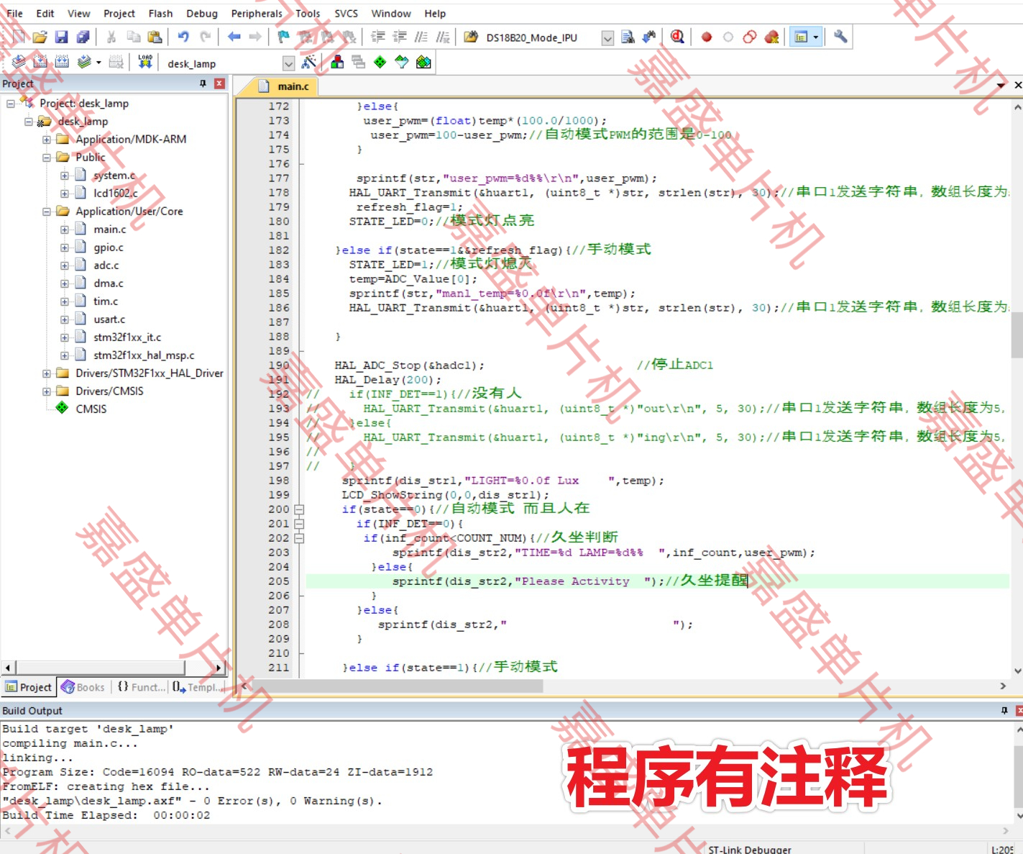Switch to the Books tab
1023x854 pixels.
83,687
